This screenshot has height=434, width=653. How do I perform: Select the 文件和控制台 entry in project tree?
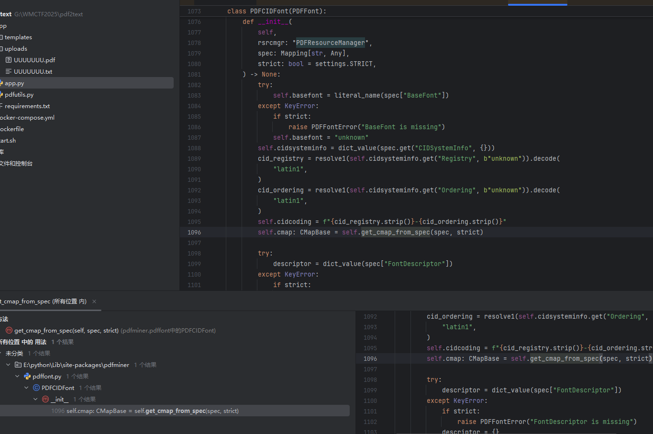[x=16, y=163]
